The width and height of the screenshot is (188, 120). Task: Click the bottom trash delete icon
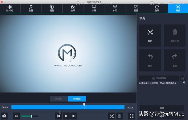pos(119,116)
